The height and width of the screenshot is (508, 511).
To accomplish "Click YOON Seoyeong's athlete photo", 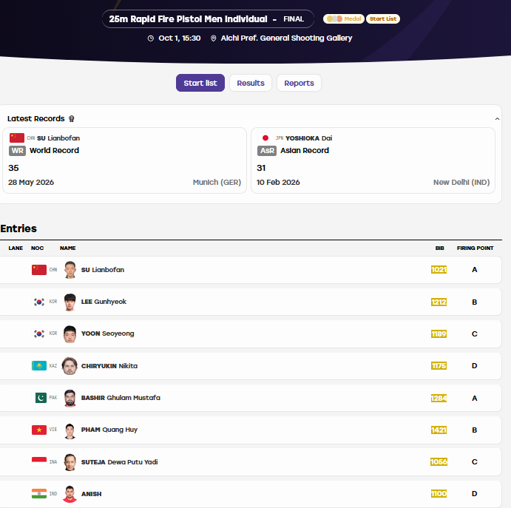I will pyautogui.click(x=70, y=333).
